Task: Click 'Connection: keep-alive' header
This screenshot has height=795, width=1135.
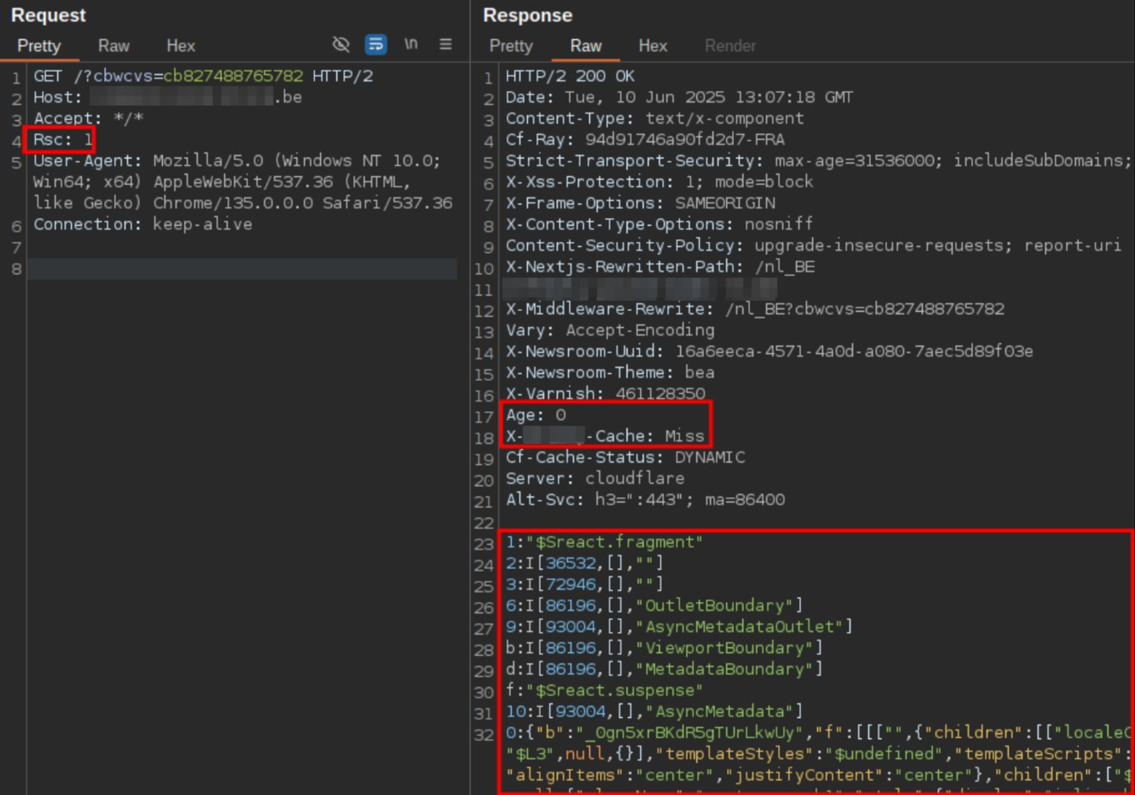Action: [x=143, y=224]
